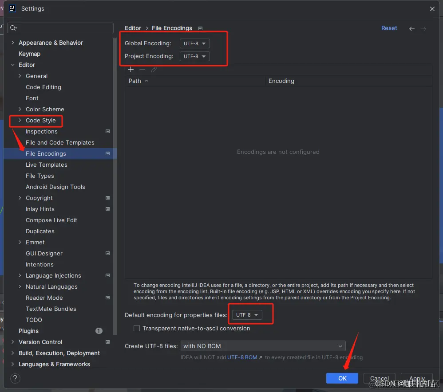Click the Encoding column header
The height and width of the screenshot is (392, 443).
point(348,81)
